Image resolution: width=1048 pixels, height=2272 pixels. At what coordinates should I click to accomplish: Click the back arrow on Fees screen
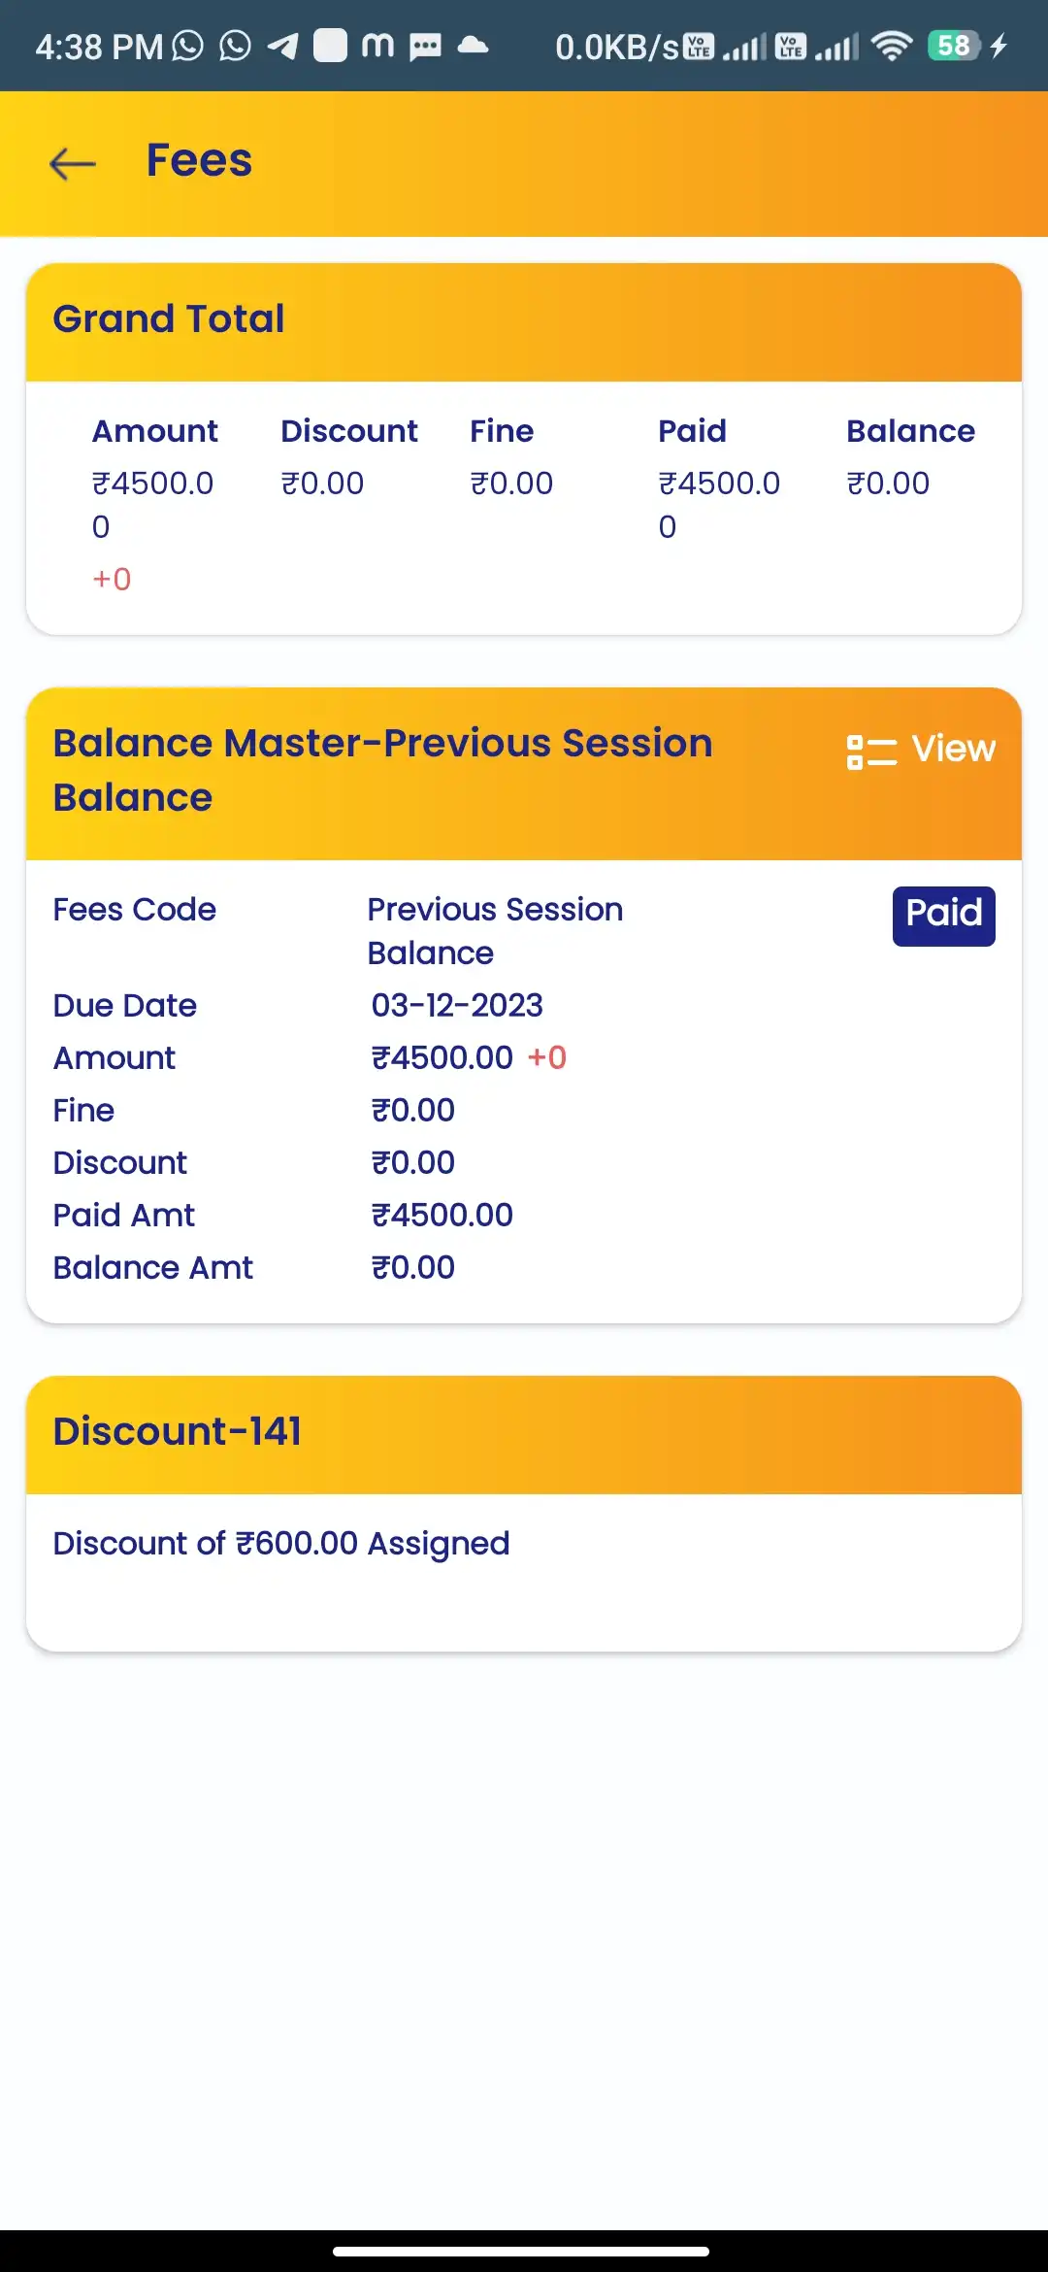[x=71, y=163]
